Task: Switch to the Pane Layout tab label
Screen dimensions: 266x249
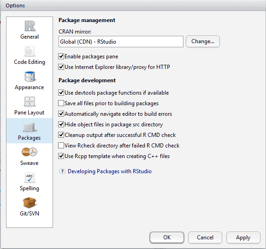Action: coord(30,113)
